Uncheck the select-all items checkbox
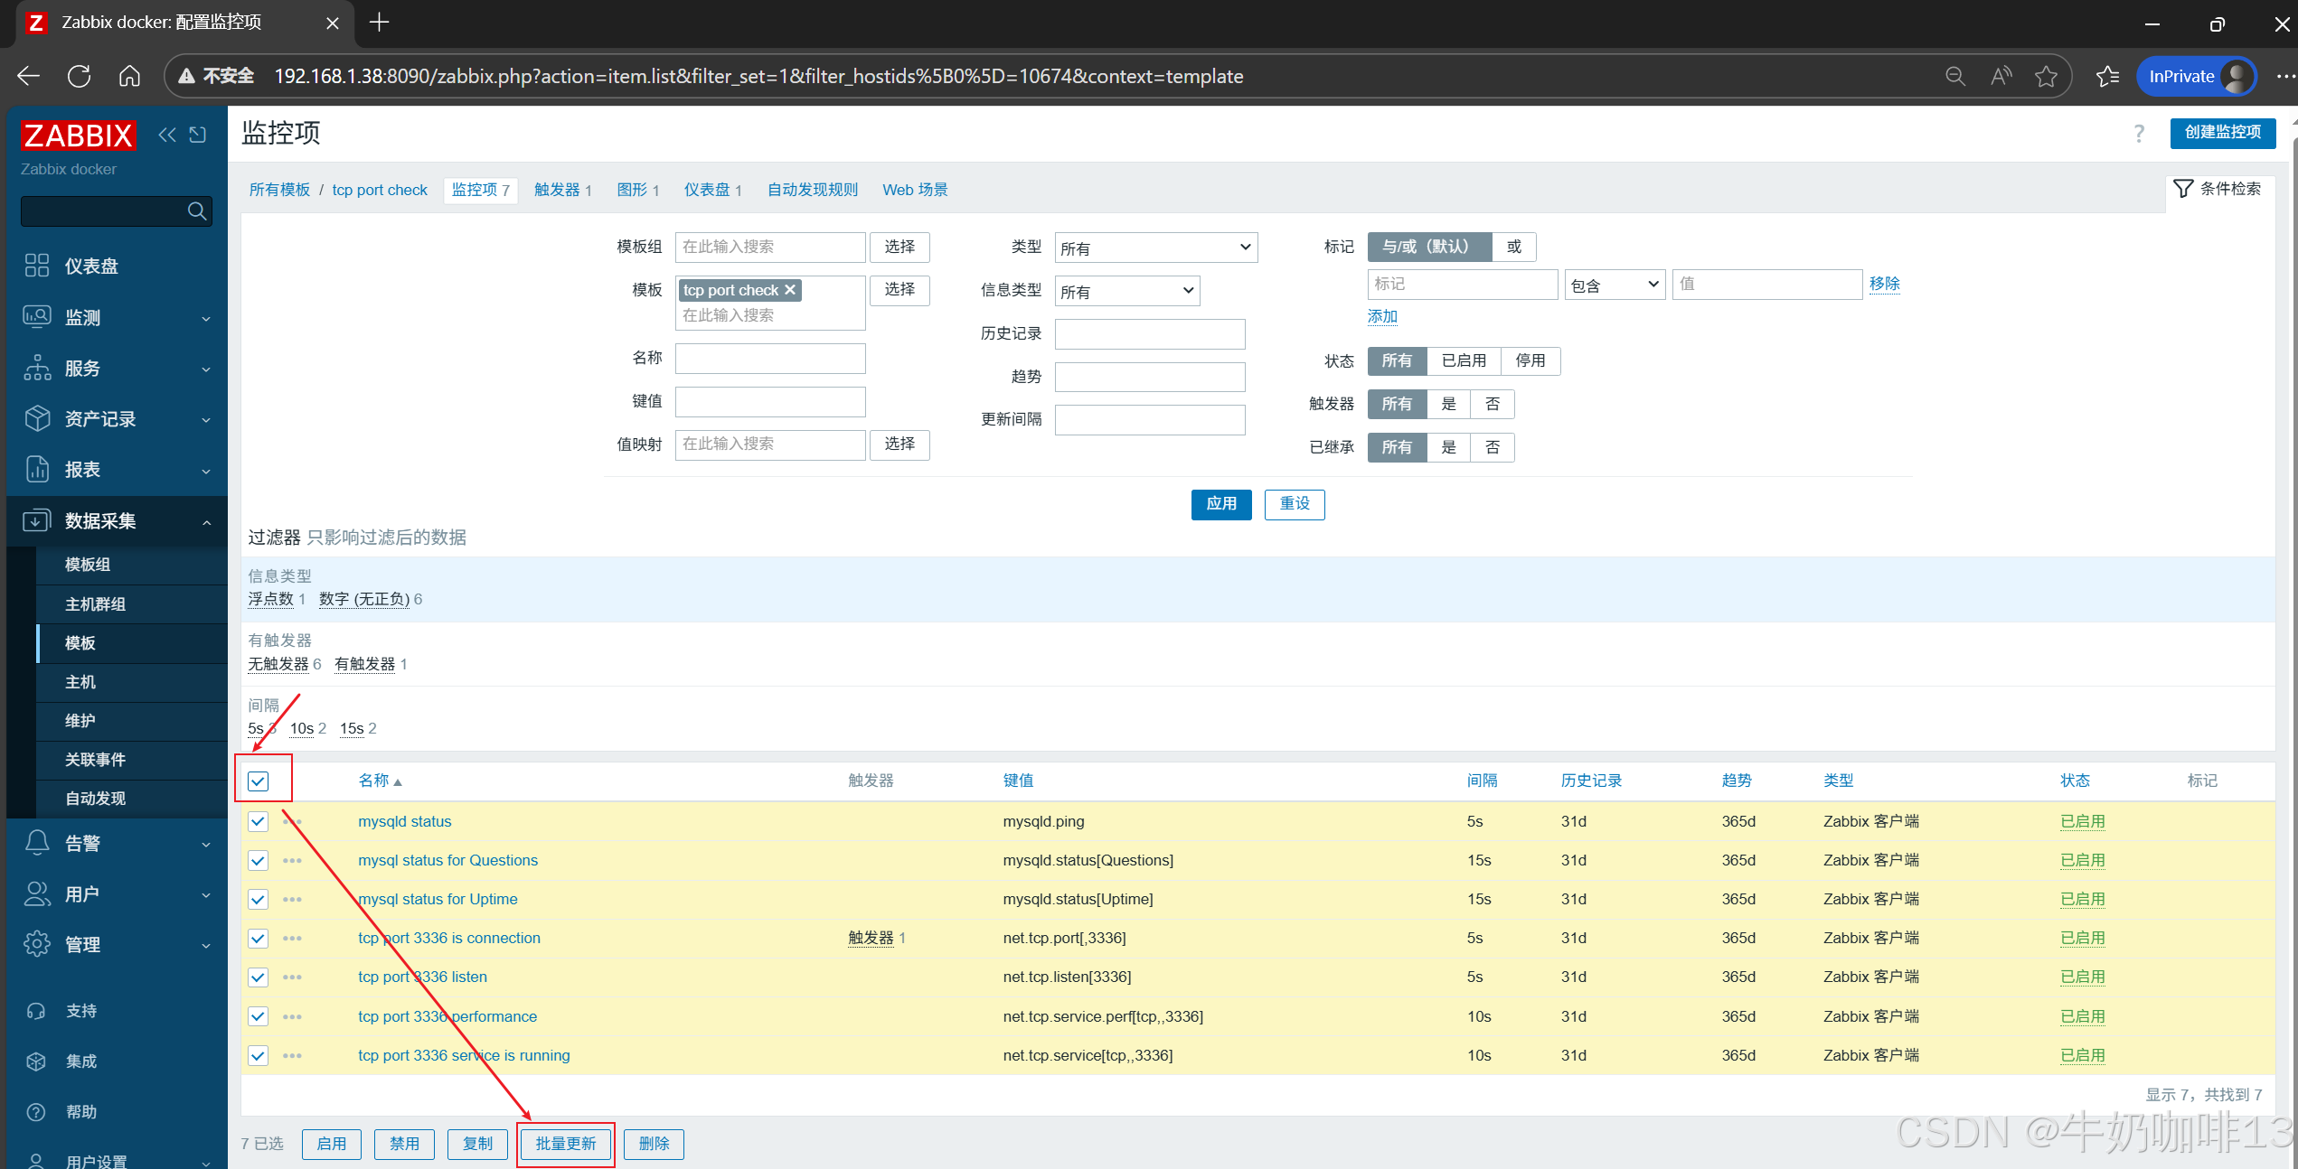Screen dimensions: 2298x1169 click(x=259, y=781)
